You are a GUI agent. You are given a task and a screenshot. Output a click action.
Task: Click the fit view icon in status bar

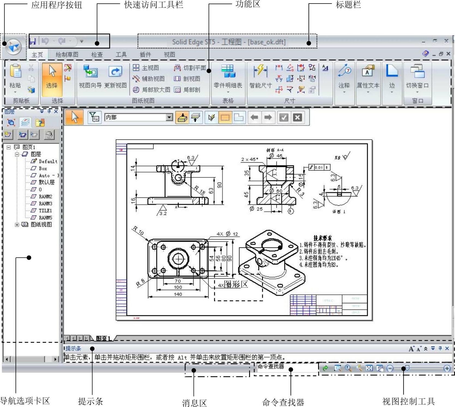369,368
